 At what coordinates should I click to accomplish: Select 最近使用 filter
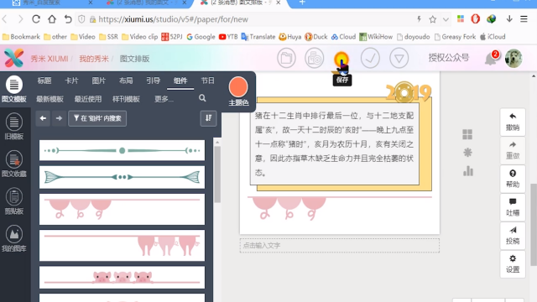click(88, 99)
